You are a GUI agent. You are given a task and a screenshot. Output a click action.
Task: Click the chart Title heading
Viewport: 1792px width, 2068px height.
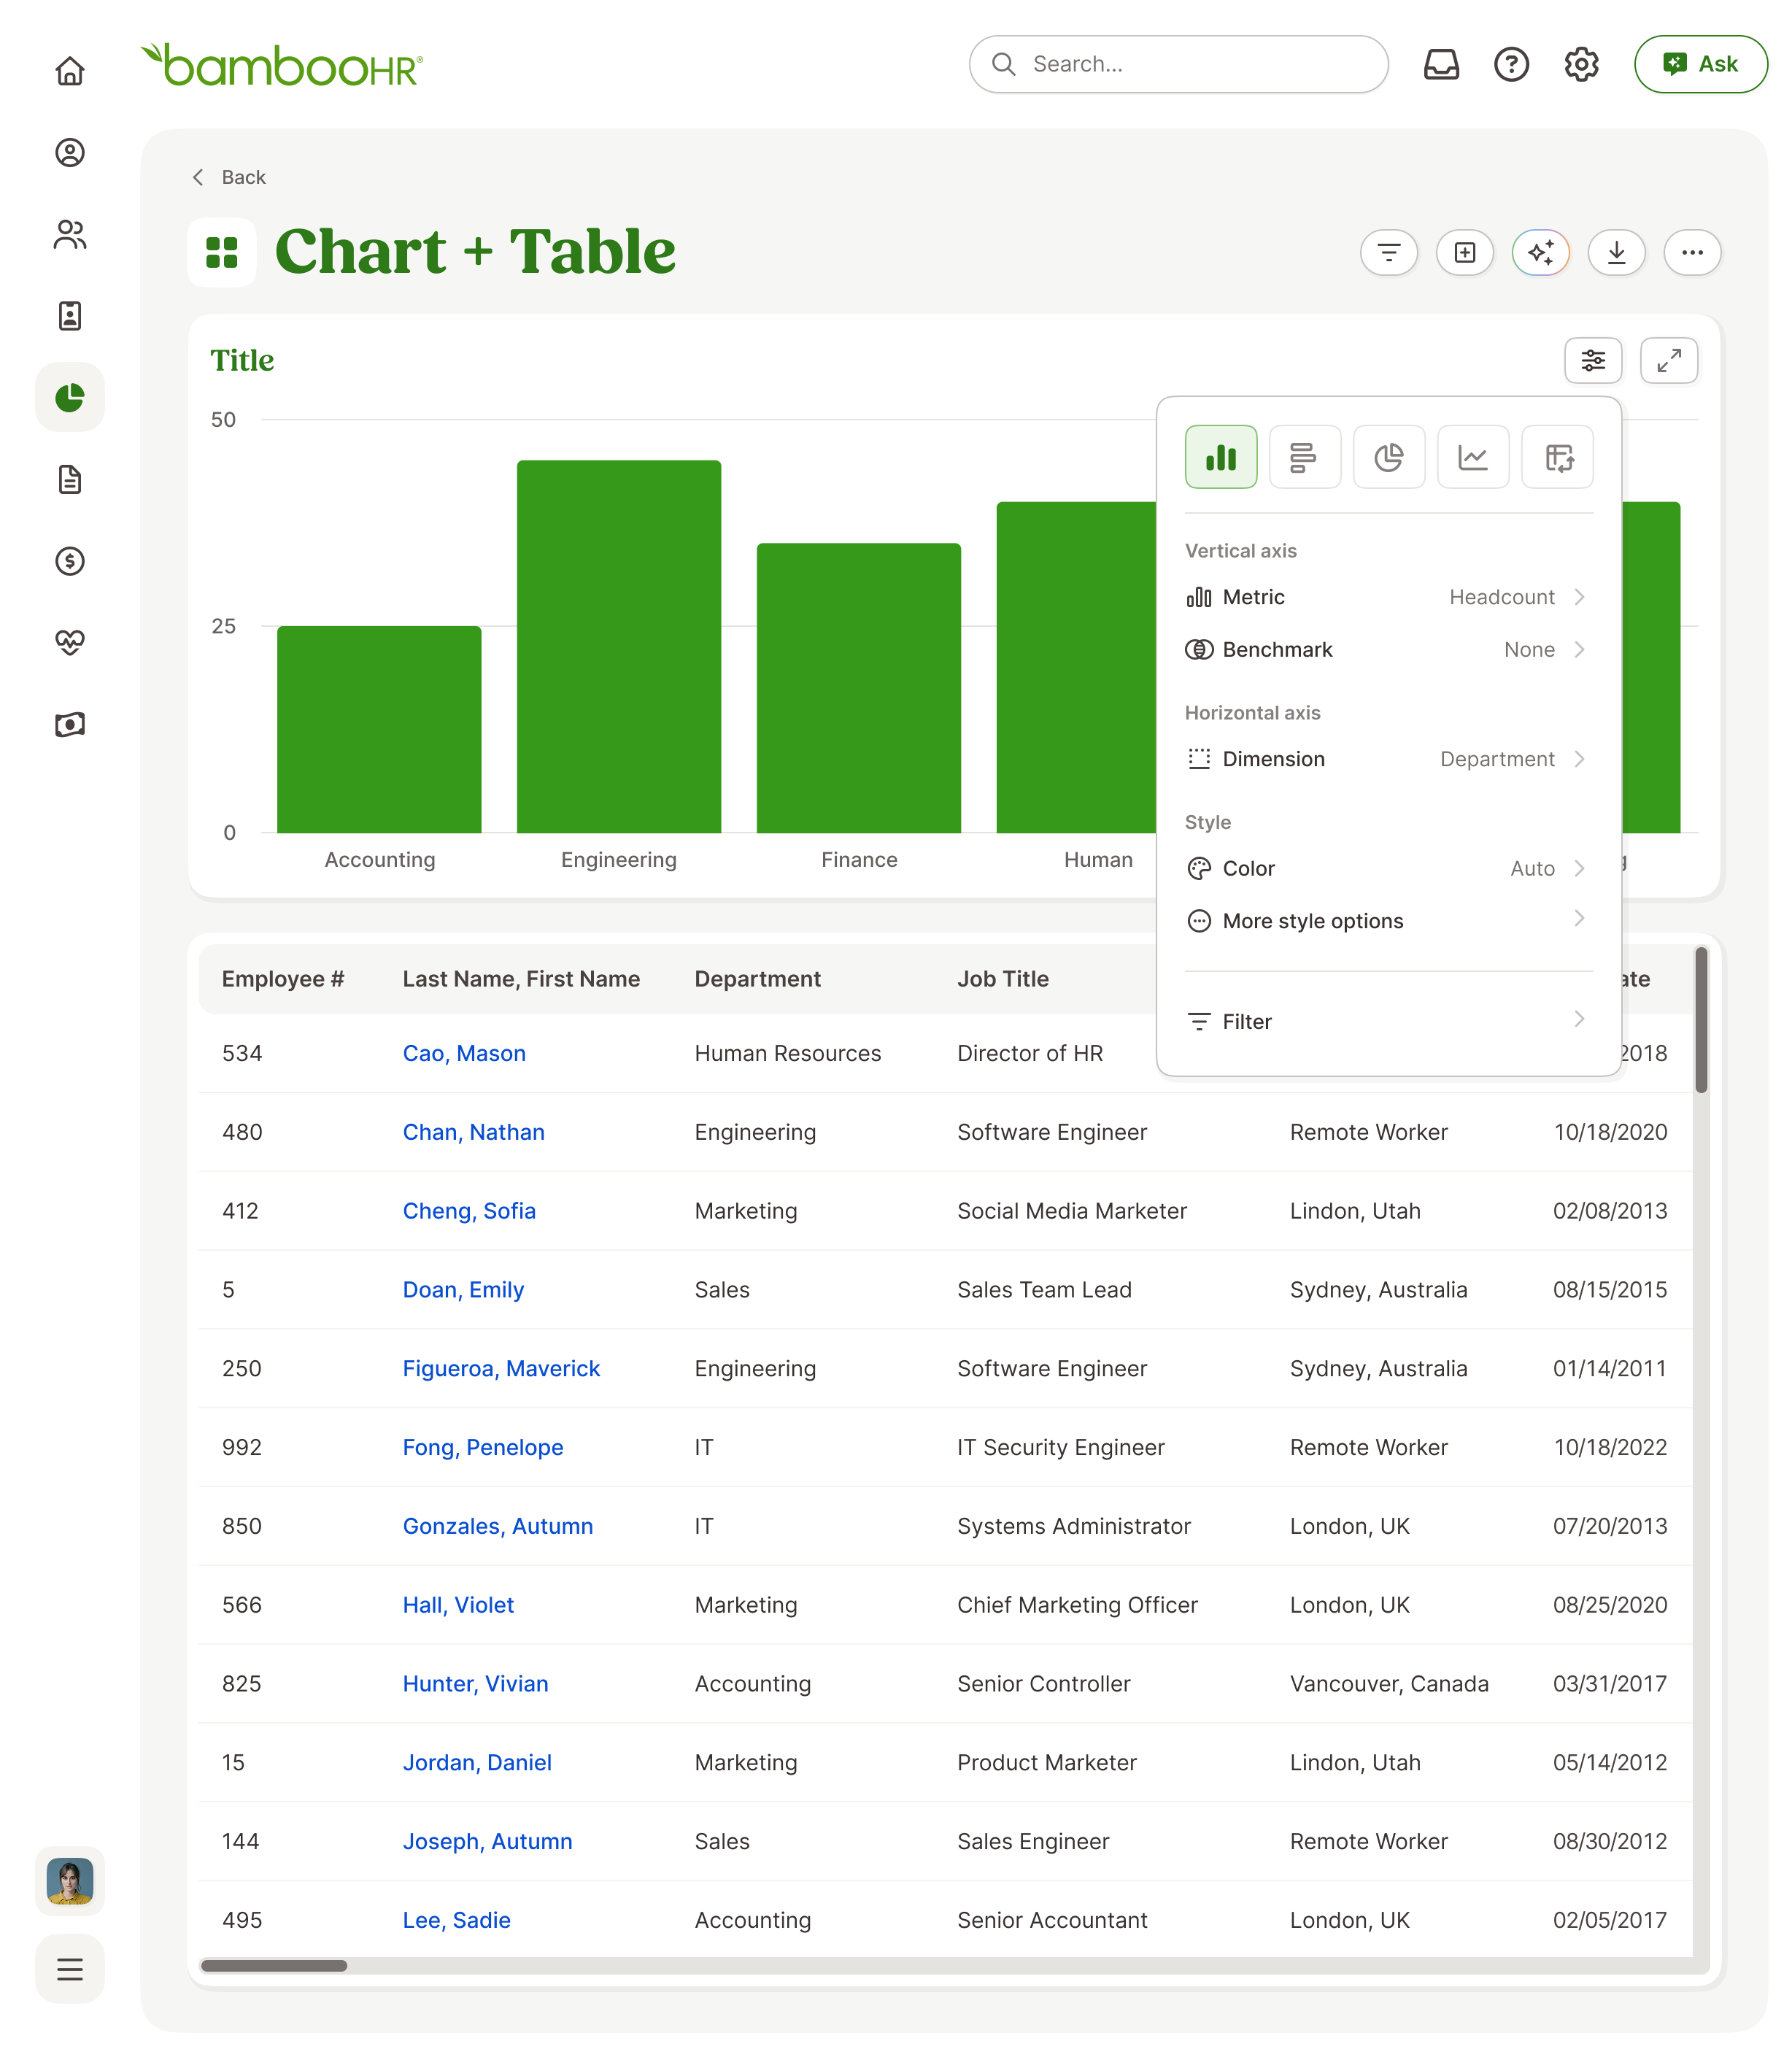click(242, 360)
